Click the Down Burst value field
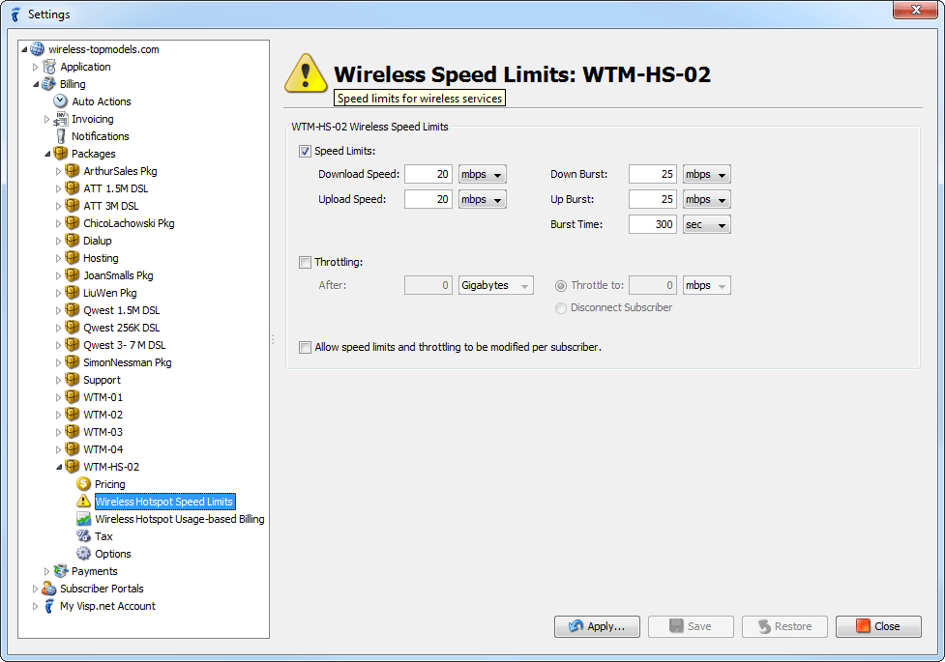This screenshot has height=662, width=945. (653, 174)
